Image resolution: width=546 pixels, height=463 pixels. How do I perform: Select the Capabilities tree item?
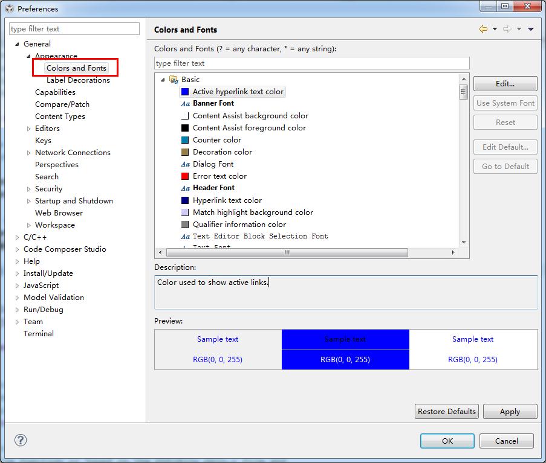(x=55, y=92)
